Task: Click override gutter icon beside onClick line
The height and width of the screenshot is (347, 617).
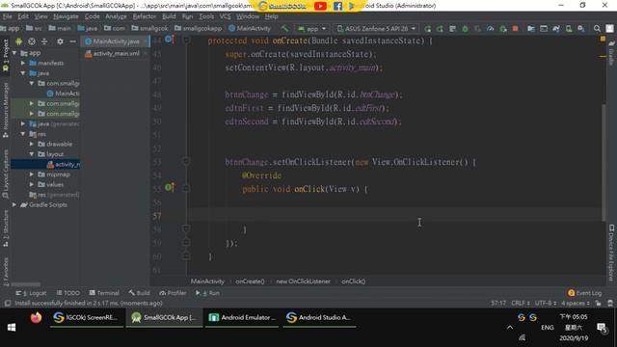Action: (x=170, y=187)
